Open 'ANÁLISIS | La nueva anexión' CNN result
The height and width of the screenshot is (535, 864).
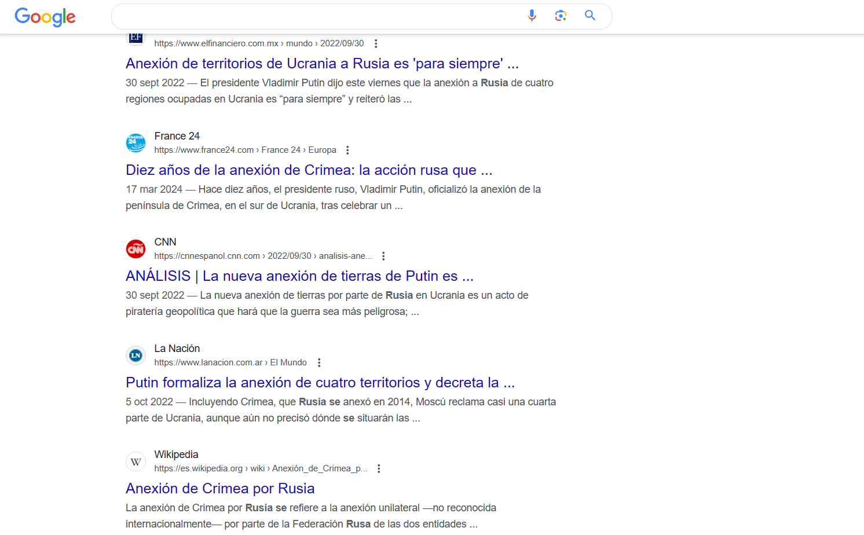click(299, 276)
